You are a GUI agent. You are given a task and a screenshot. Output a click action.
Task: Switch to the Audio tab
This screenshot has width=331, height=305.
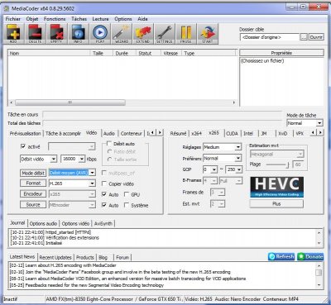109,133
